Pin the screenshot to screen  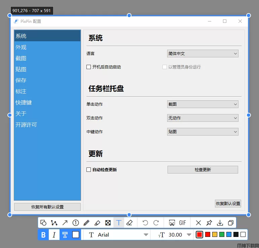209,222
